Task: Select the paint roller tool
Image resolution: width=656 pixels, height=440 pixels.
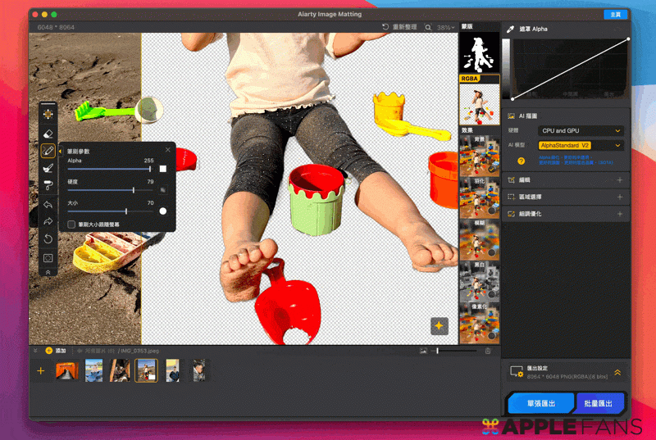Action: pos(48,186)
